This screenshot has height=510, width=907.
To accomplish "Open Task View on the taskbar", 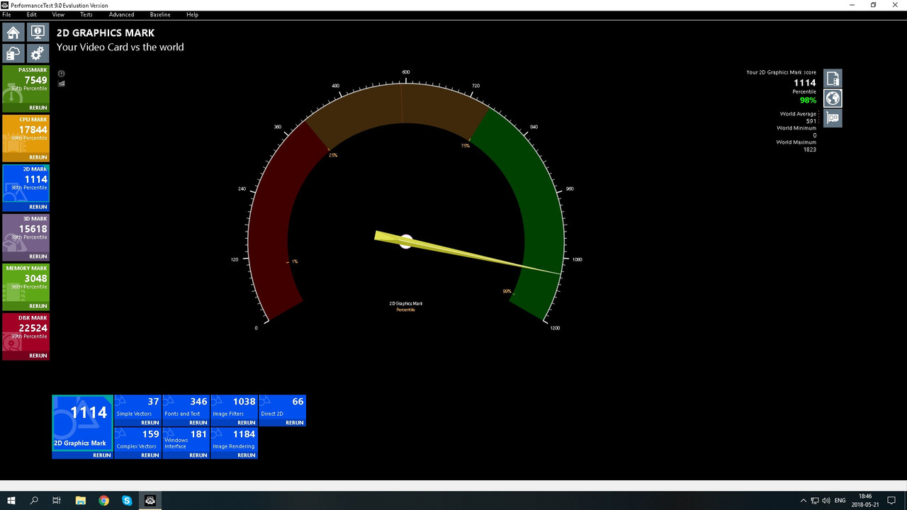I will click(x=57, y=501).
